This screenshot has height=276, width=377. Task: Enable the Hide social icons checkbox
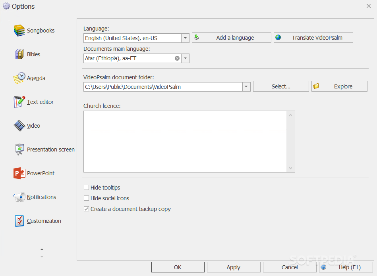point(86,198)
